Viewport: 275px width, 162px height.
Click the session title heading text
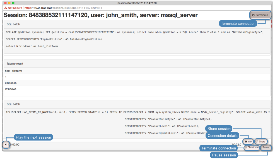pyautogui.click(x=100, y=15)
